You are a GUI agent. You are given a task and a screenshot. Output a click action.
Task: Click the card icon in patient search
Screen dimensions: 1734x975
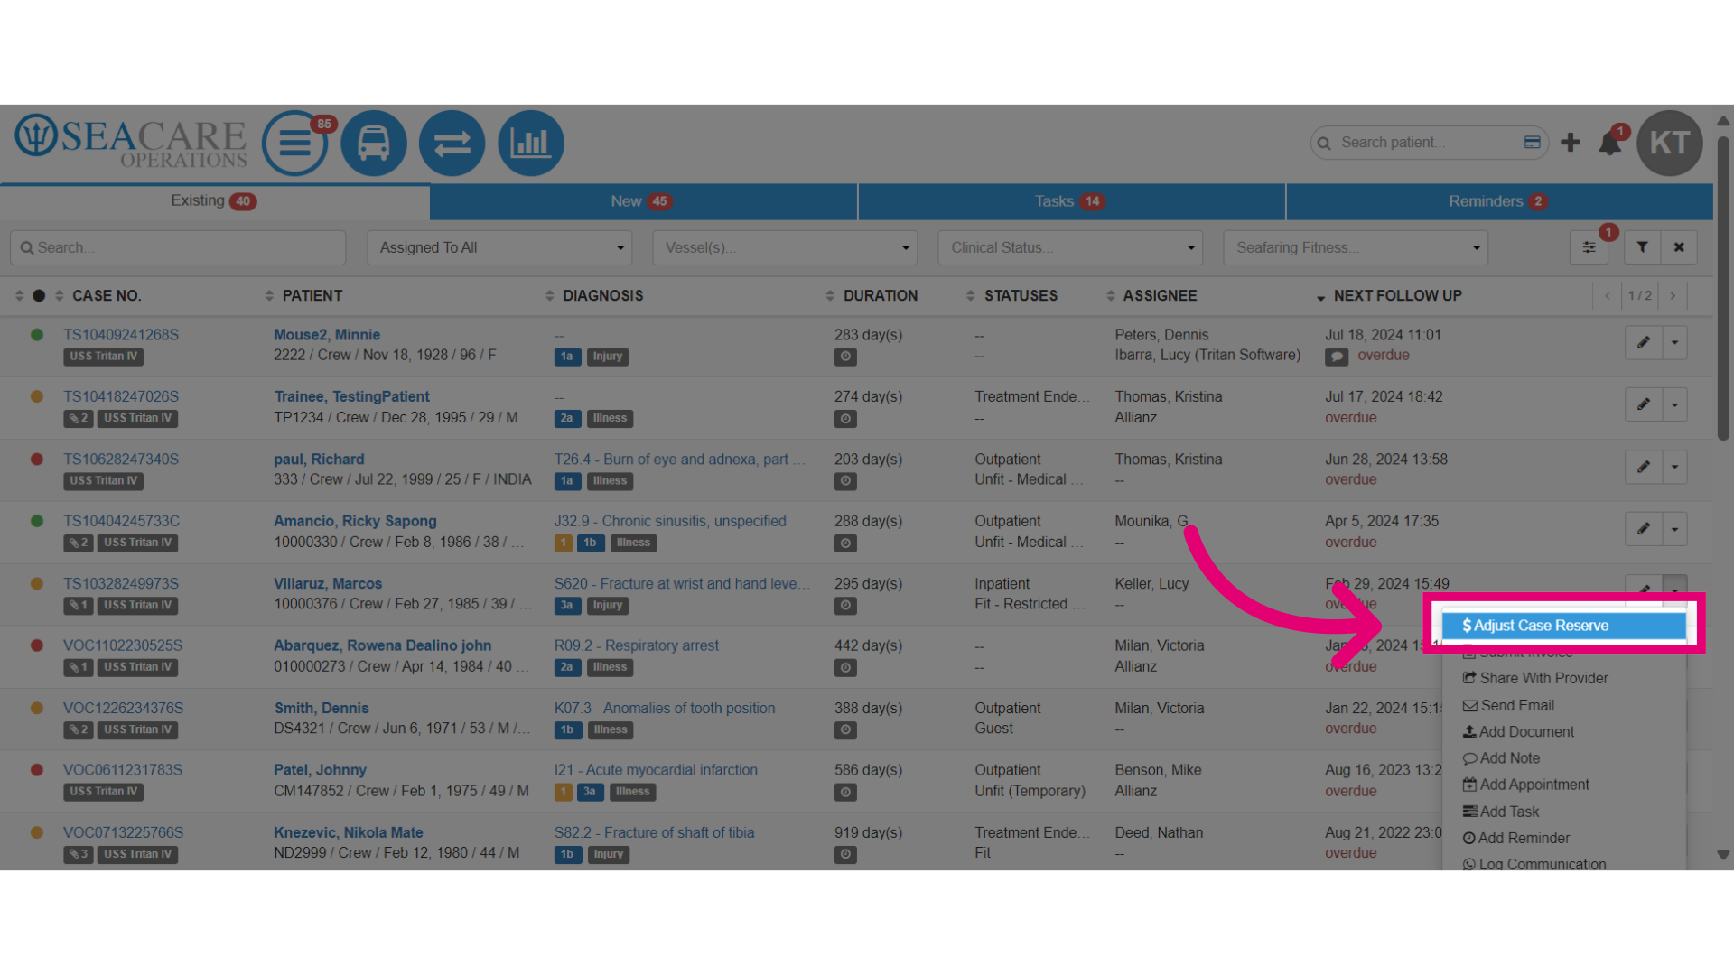coord(1532,142)
